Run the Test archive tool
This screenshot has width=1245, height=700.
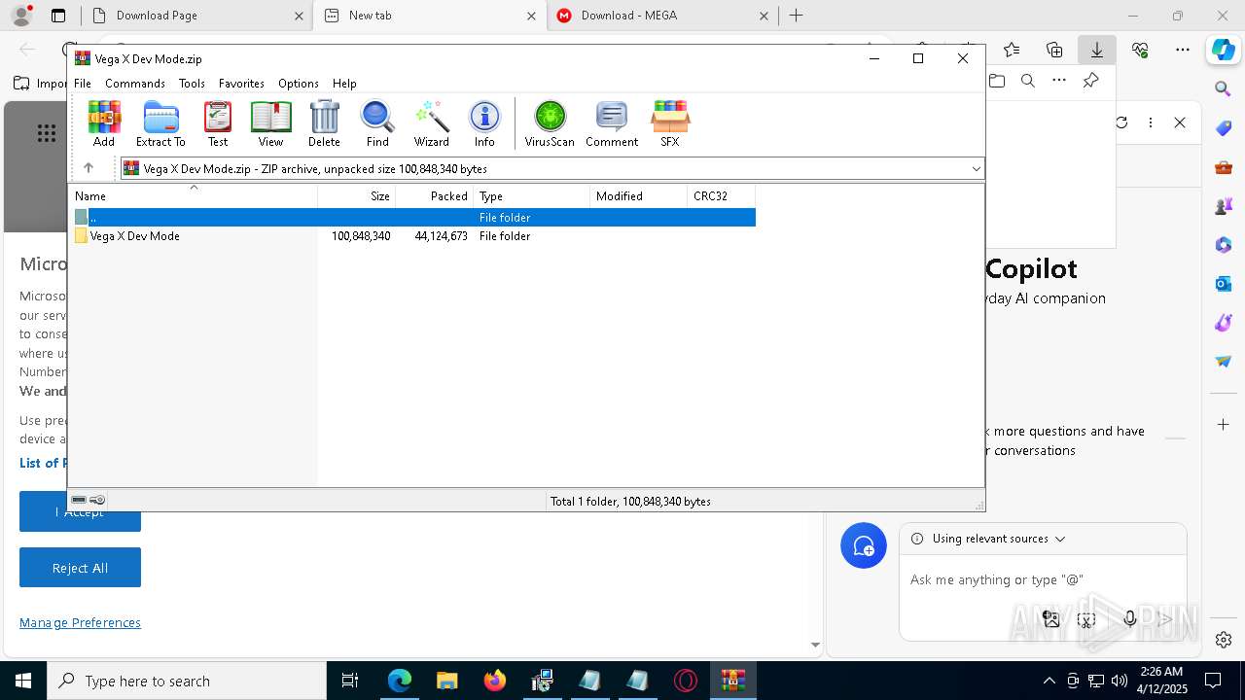[218, 123]
